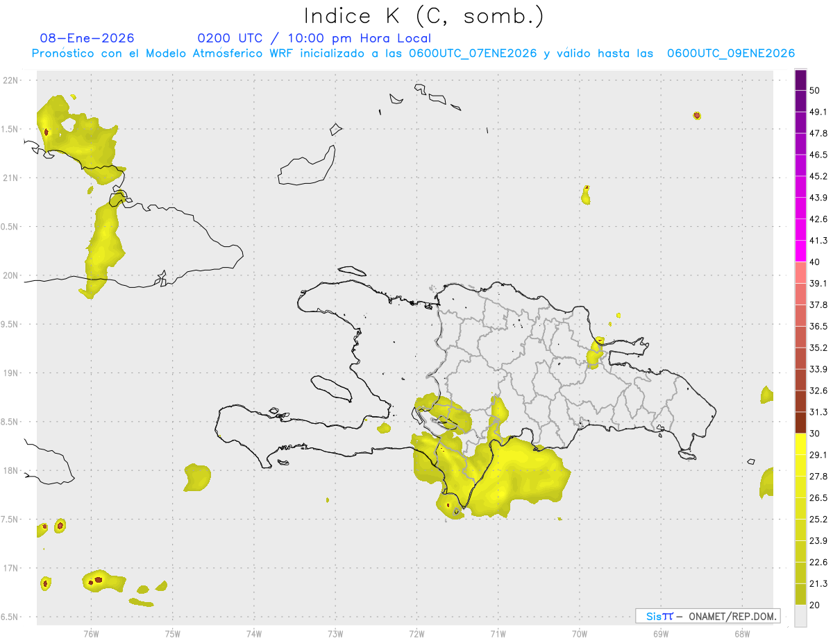Image resolution: width=833 pixels, height=643 pixels.
Task: Click the colorbar value 46.5
Action: coord(818,155)
